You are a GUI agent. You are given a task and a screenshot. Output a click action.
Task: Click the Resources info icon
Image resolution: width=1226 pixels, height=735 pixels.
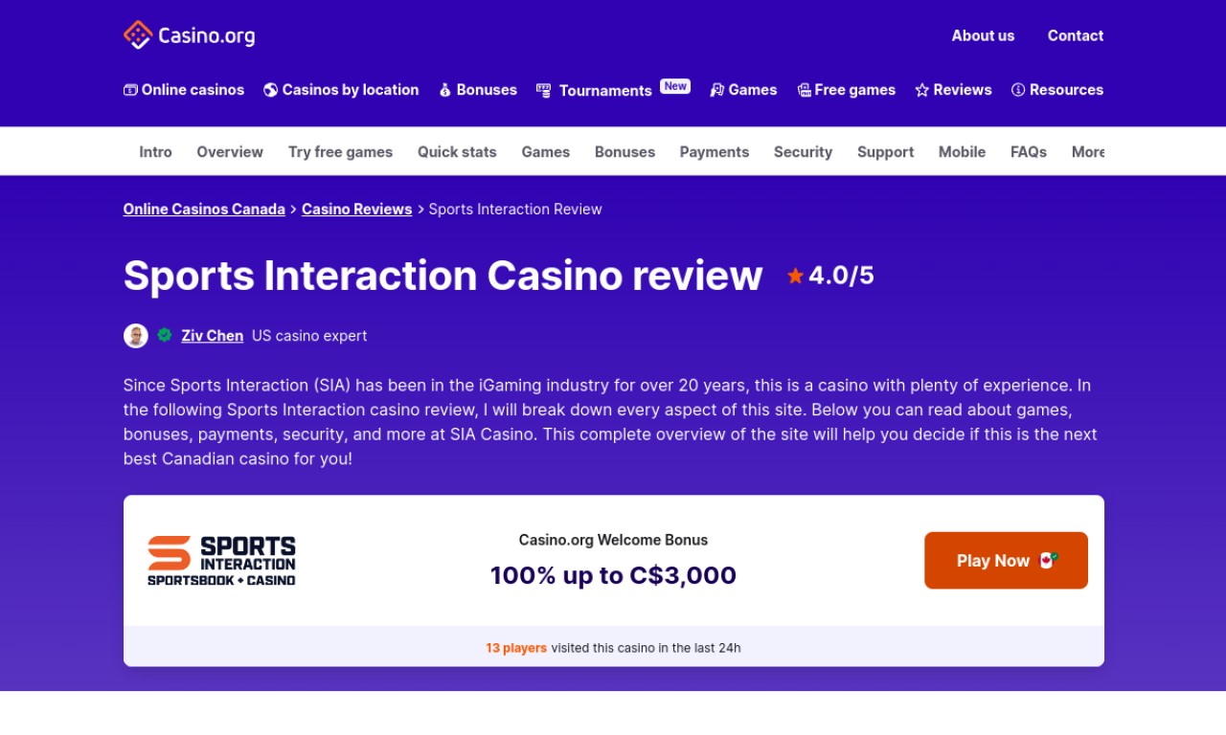click(x=1018, y=90)
